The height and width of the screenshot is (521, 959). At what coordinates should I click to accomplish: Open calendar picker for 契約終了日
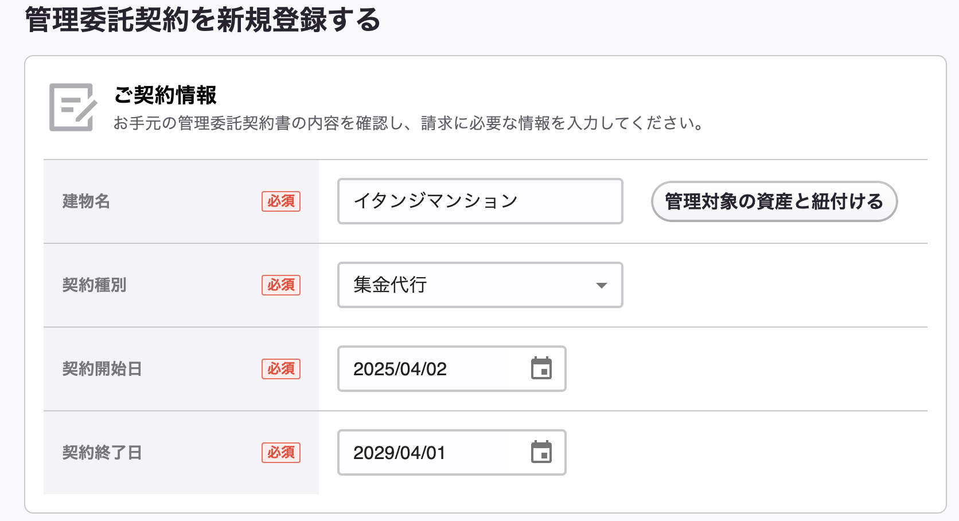541,452
